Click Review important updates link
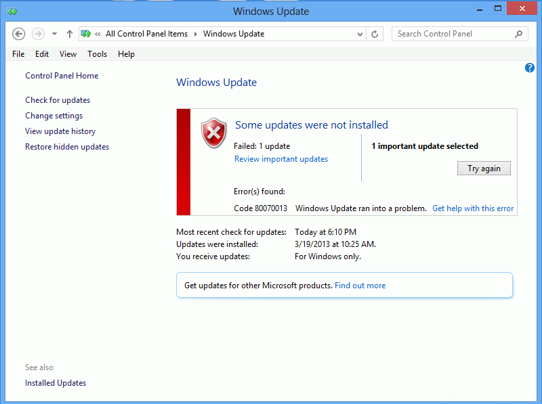The height and width of the screenshot is (404, 542). click(281, 159)
